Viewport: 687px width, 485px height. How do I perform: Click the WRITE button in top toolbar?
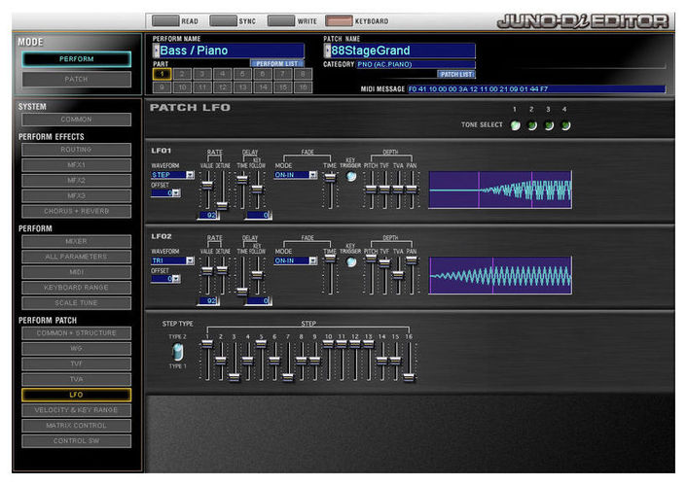281,20
